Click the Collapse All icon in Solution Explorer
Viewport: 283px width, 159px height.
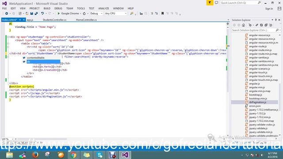(266, 25)
